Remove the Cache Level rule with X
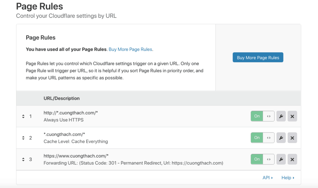The width and height of the screenshot is (318, 188). click(x=292, y=138)
